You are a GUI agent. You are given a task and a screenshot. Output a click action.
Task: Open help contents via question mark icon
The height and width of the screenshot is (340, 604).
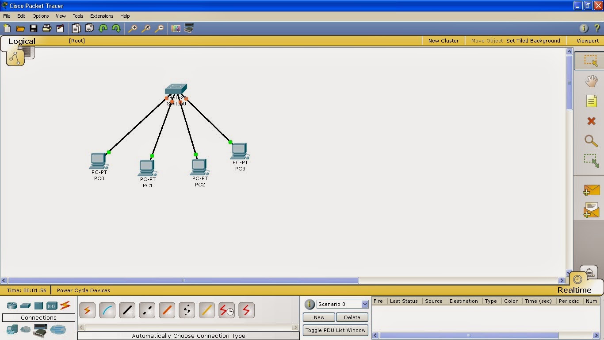click(596, 28)
